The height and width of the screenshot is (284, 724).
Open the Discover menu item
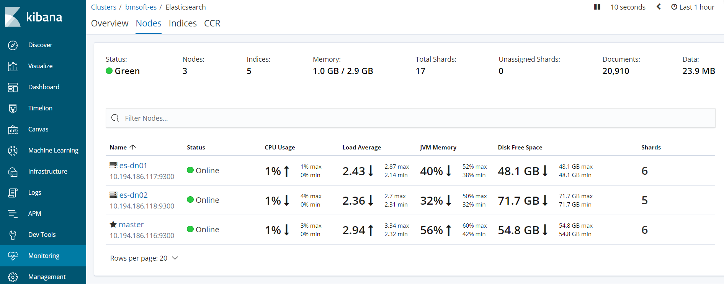pyautogui.click(x=40, y=45)
